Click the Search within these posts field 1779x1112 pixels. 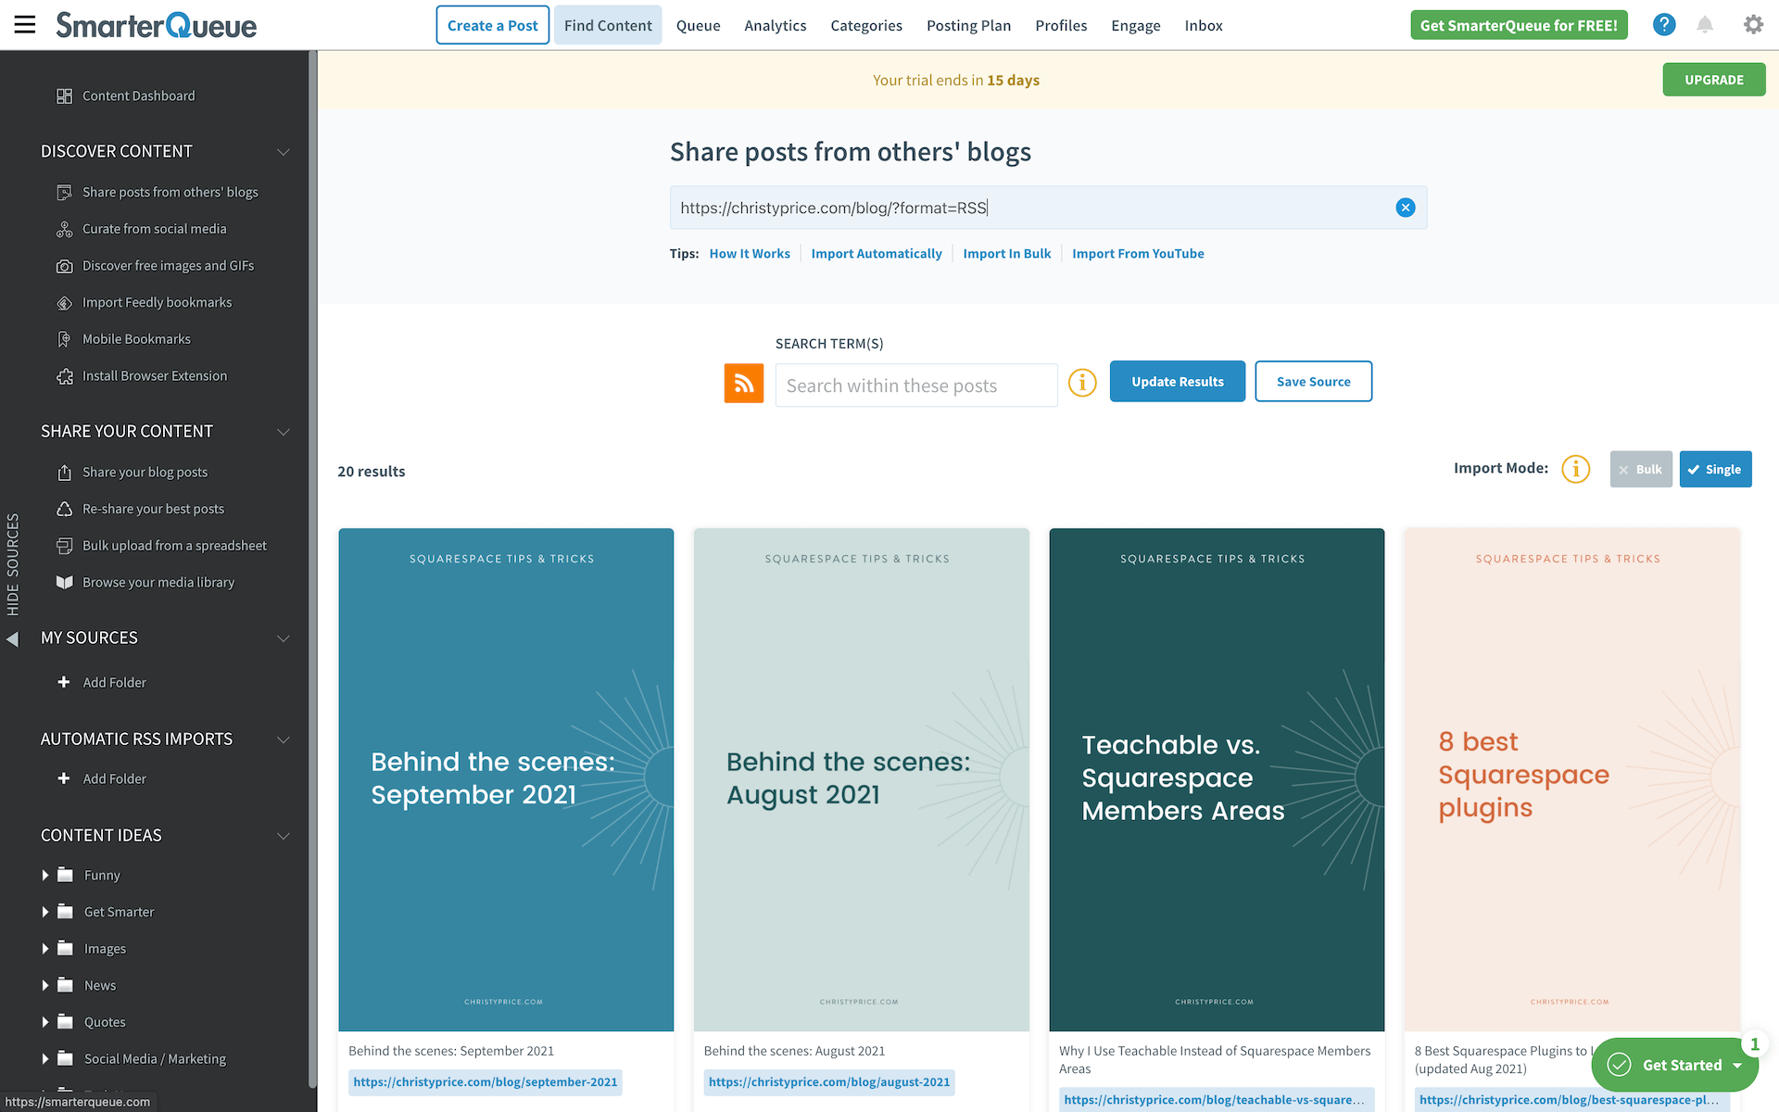pyautogui.click(x=915, y=385)
